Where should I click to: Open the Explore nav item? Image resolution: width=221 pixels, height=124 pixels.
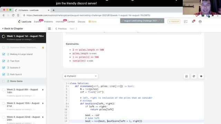pos(38,22)
